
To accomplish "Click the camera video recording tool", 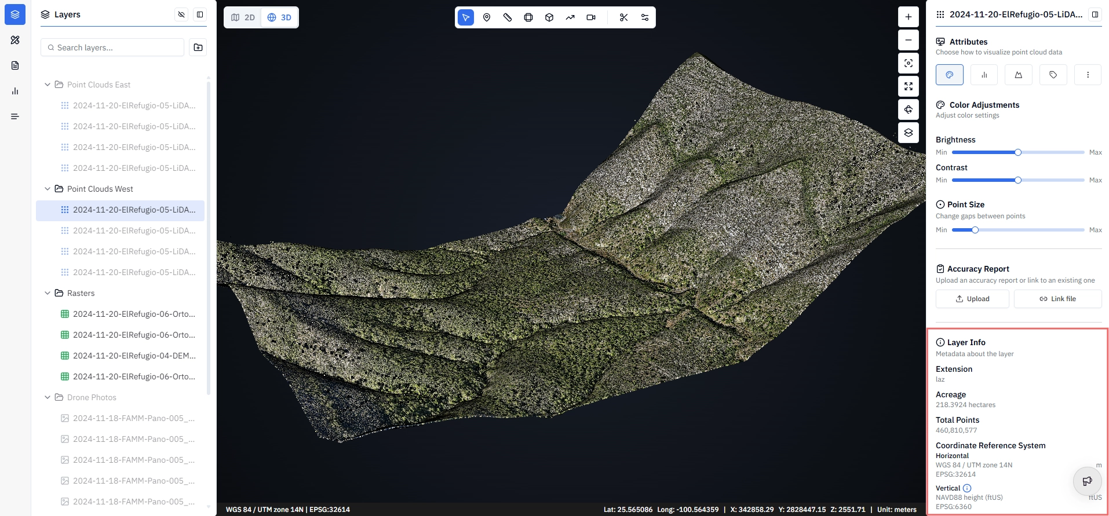I will tap(591, 17).
